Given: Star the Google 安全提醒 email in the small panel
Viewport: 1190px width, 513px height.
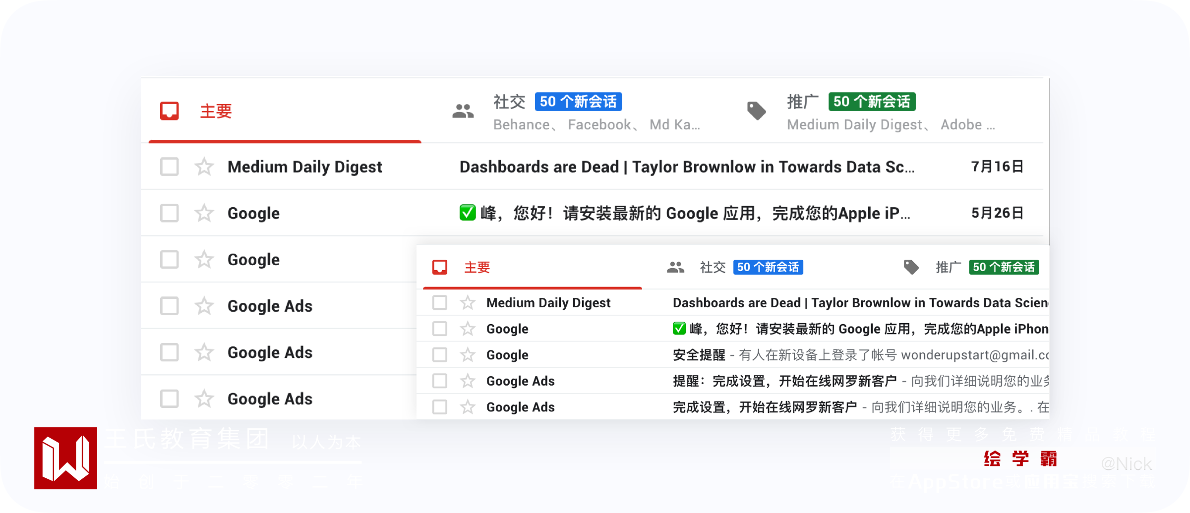Looking at the screenshot, I should 468,355.
